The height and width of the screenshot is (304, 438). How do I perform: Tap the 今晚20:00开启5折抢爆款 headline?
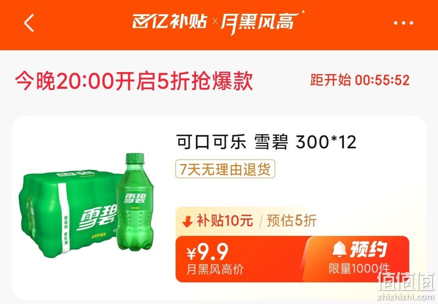[x=134, y=81]
